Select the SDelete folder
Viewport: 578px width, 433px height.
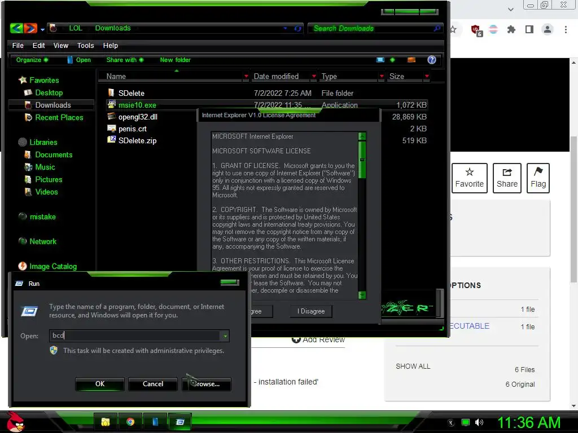(131, 93)
